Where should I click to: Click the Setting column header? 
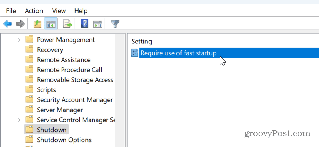point(142,42)
